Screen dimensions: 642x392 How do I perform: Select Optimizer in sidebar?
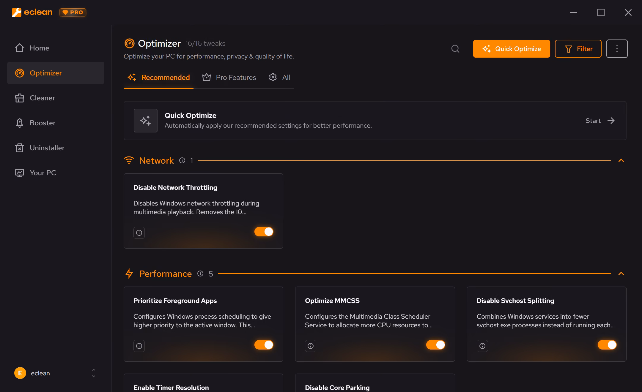56,73
